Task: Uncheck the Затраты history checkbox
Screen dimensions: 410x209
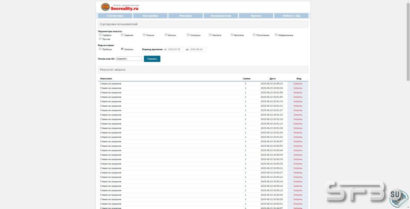Action: coord(122,49)
